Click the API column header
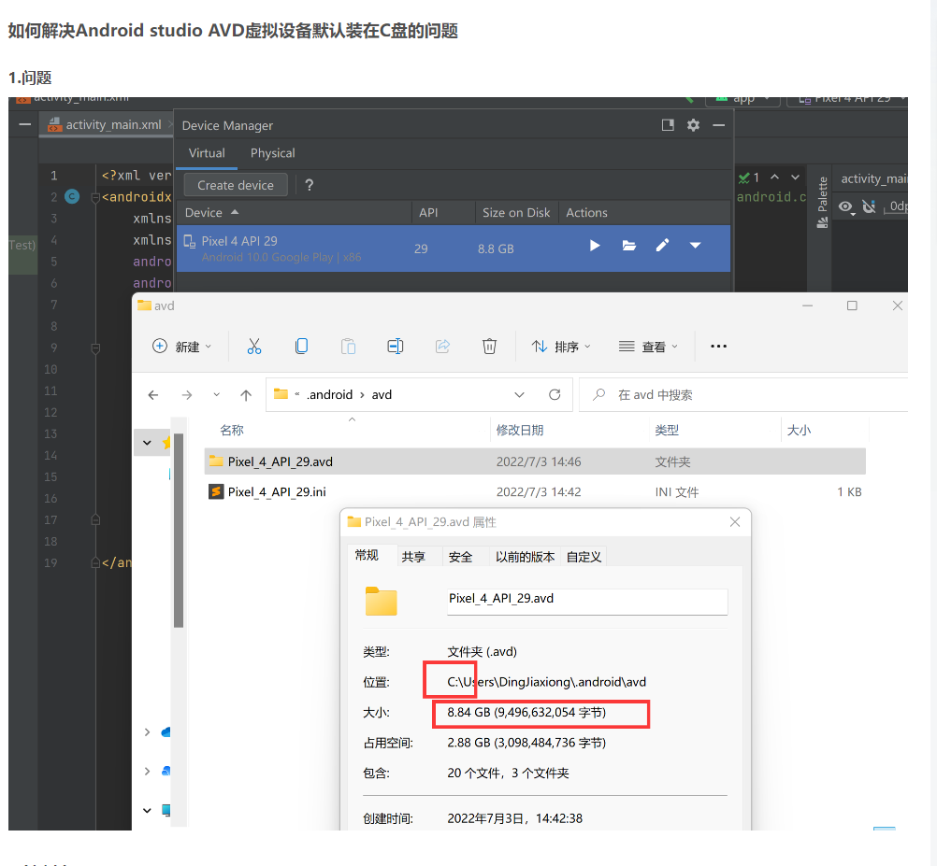This screenshot has height=866, width=937. click(x=428, y=212)
